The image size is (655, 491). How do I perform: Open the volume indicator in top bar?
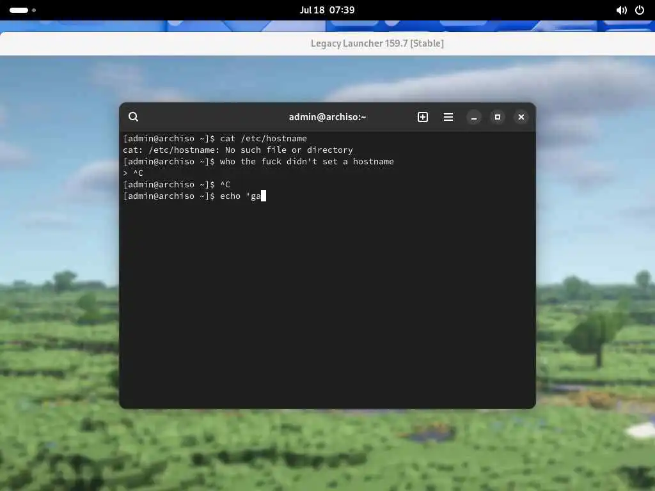(x=621, y=10)
